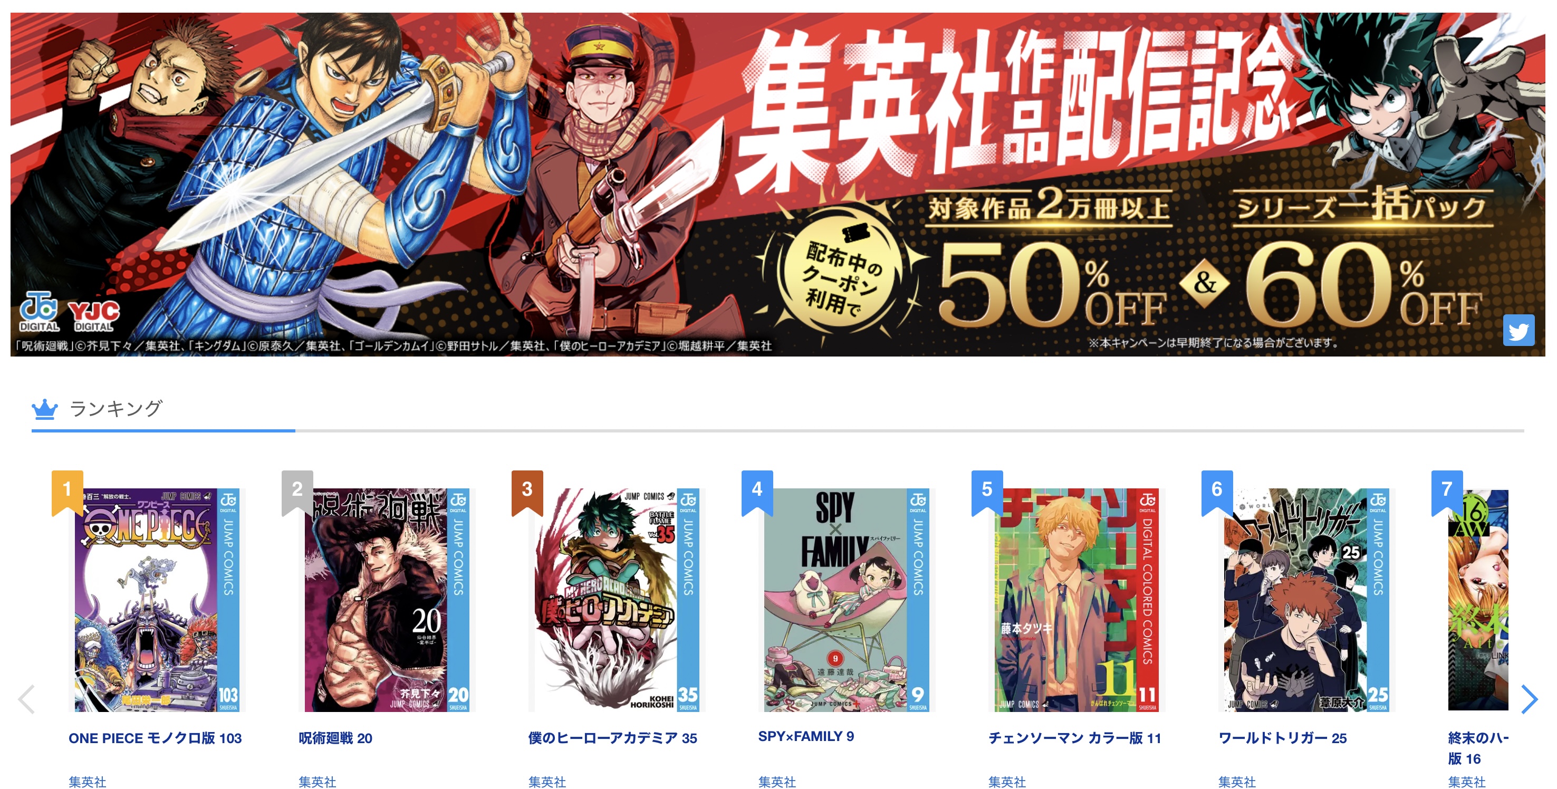Image resolution: width=1557 pixels, height=789 pixels.
Task: Open the 終末のハーレム 16 cover at rank 7
Action: (x=1478, y=600)
